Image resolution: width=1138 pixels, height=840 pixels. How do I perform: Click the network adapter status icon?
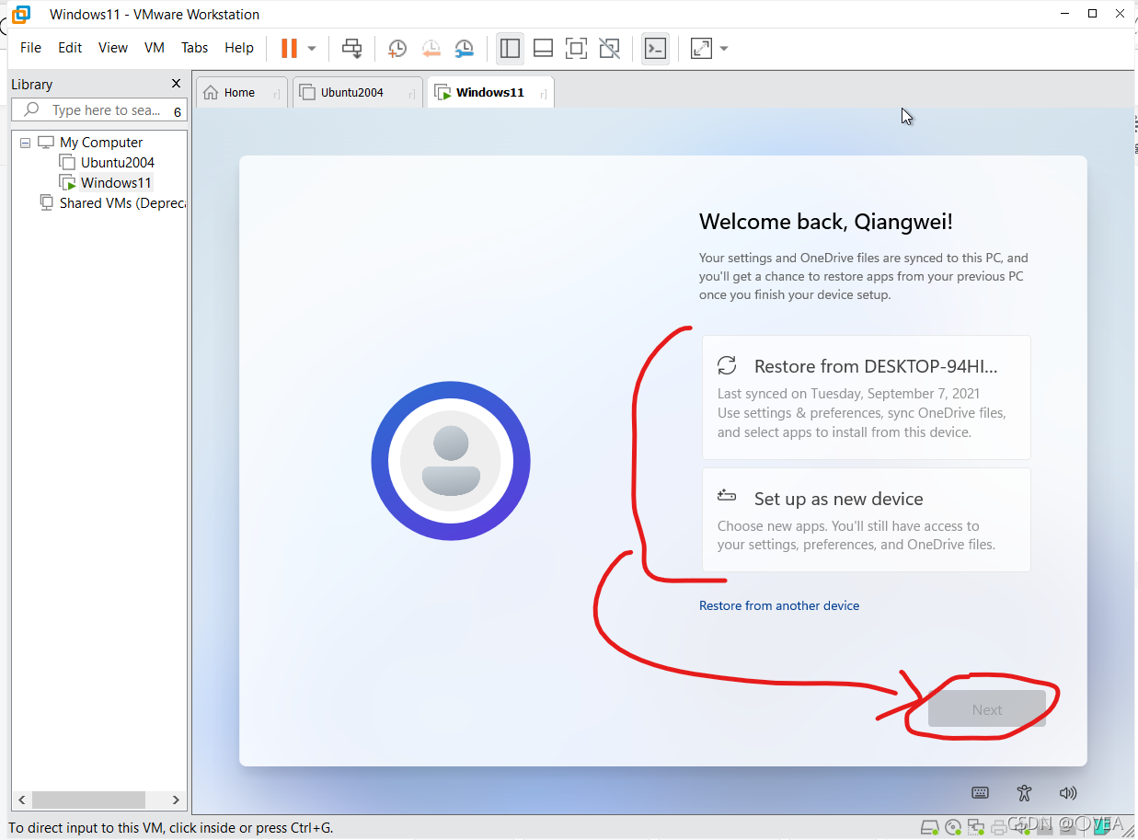click(976, 827)
